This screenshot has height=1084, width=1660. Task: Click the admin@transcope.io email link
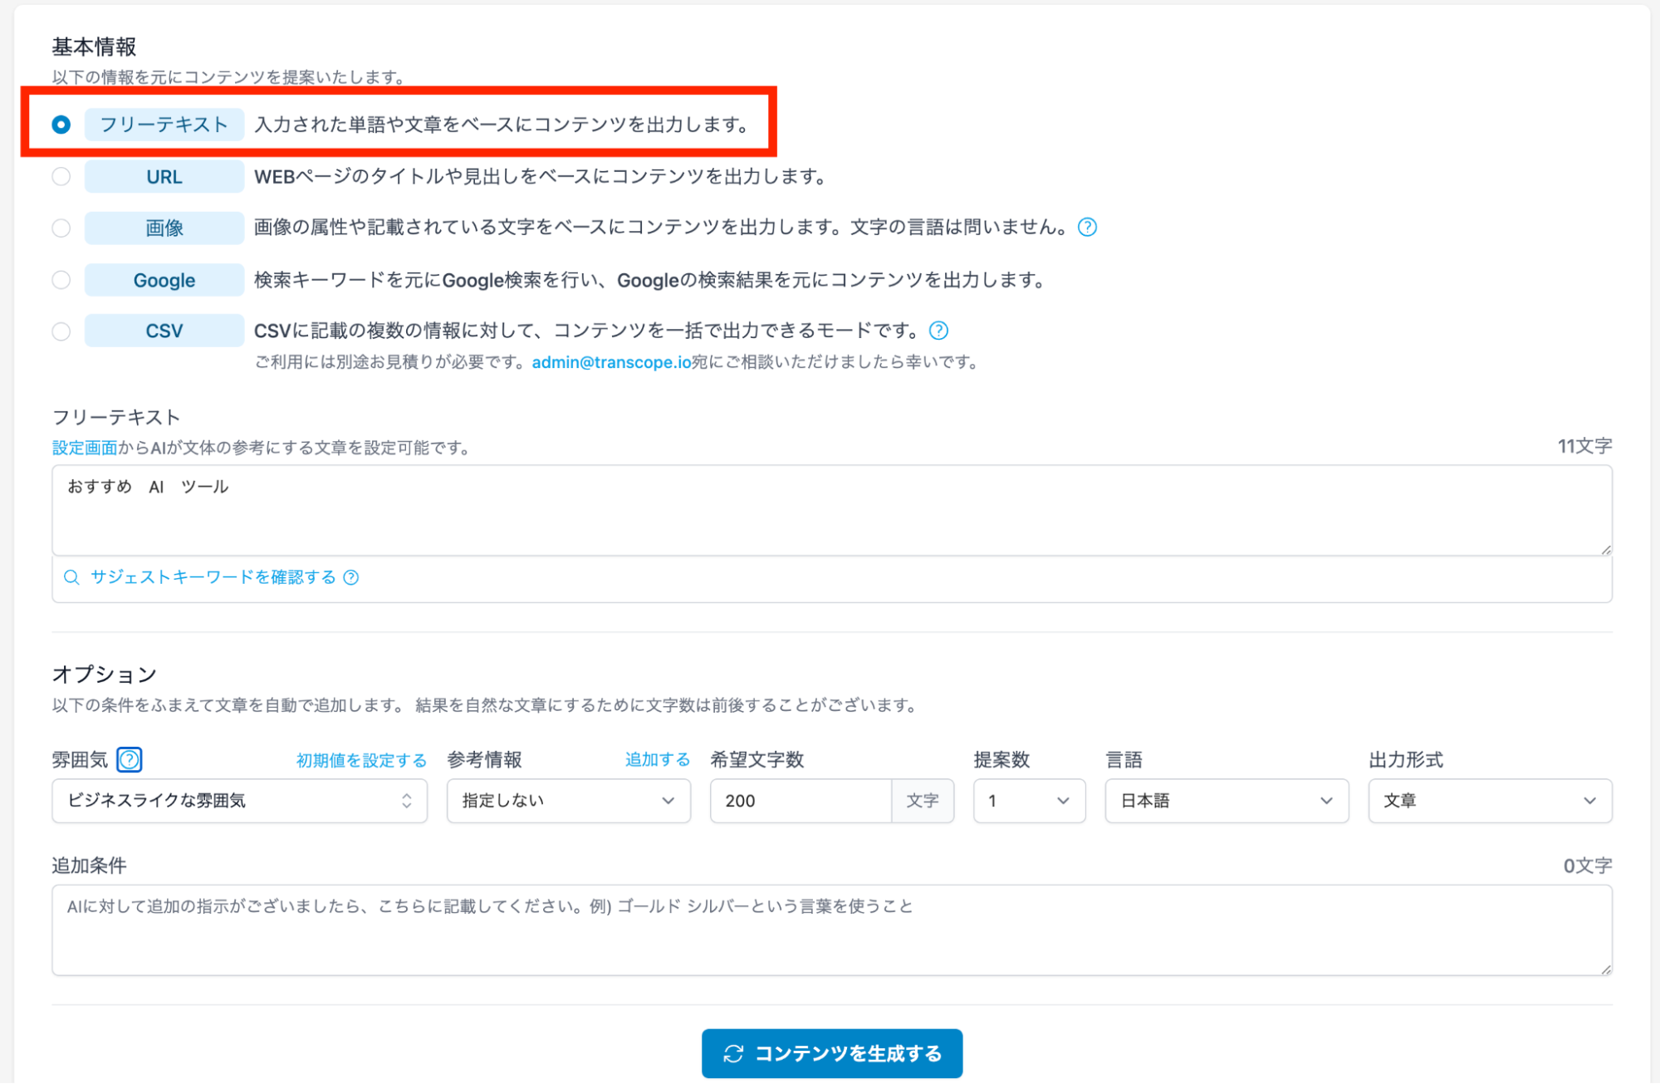click(x=611, y=362)
